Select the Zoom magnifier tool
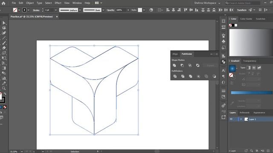Screen dimensions: 273x153 click(4, 88)
